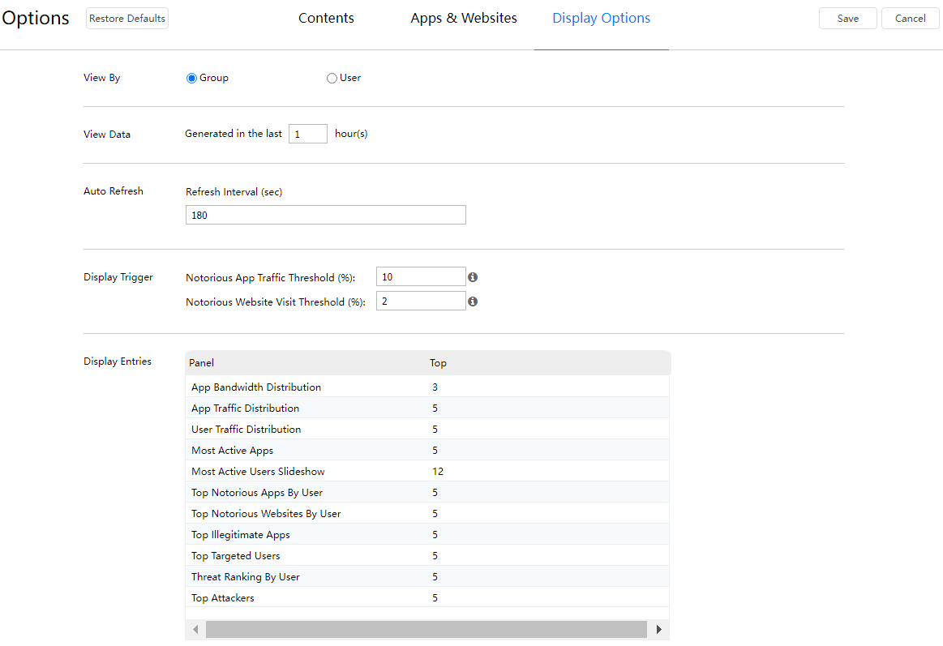943x646 pixels.
Task: Select the Group radio button
Action: point(192,79)
